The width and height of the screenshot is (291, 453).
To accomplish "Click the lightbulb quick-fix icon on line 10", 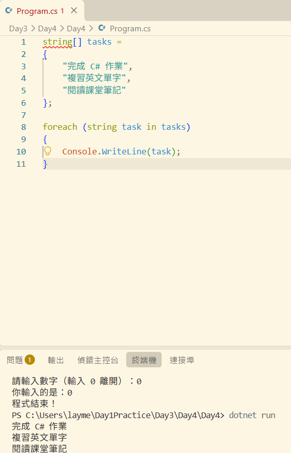I will 48,151.
